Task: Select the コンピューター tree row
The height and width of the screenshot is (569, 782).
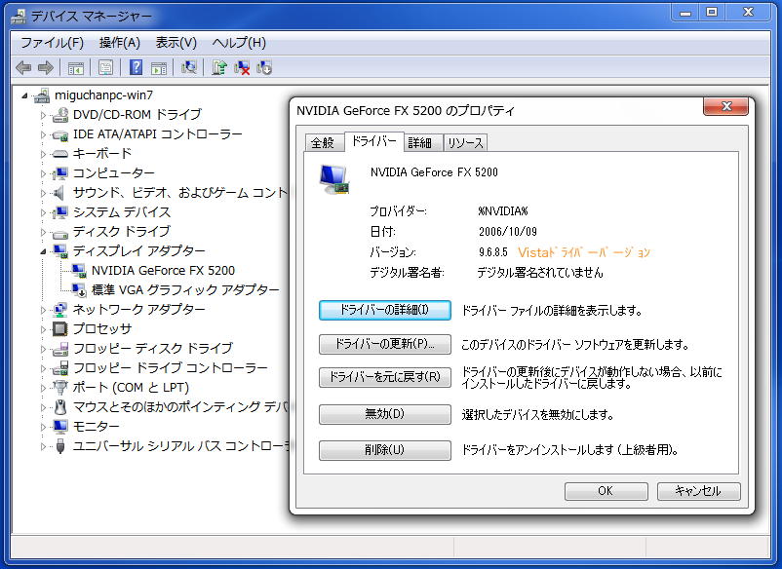Action: point(114,173)
